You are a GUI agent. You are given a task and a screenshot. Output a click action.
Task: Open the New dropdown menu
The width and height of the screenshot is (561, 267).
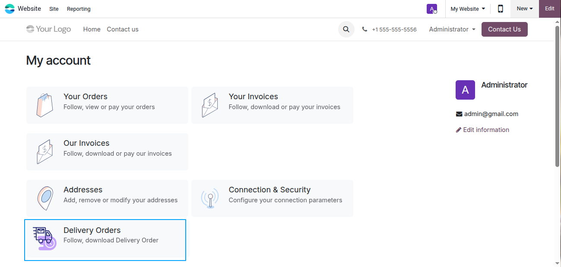point(525,9)
